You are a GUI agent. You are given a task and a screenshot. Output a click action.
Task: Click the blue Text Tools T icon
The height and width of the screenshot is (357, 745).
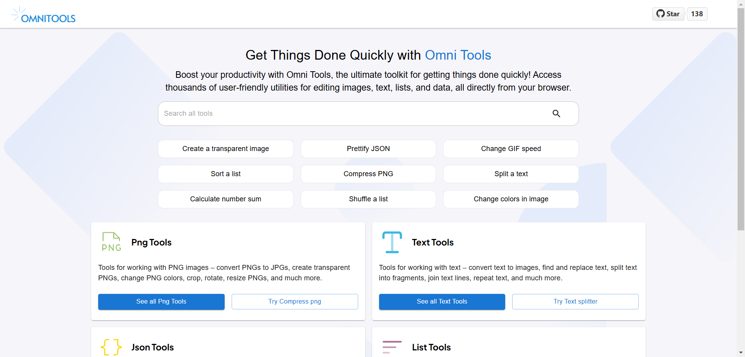click(x=392, y=242)
